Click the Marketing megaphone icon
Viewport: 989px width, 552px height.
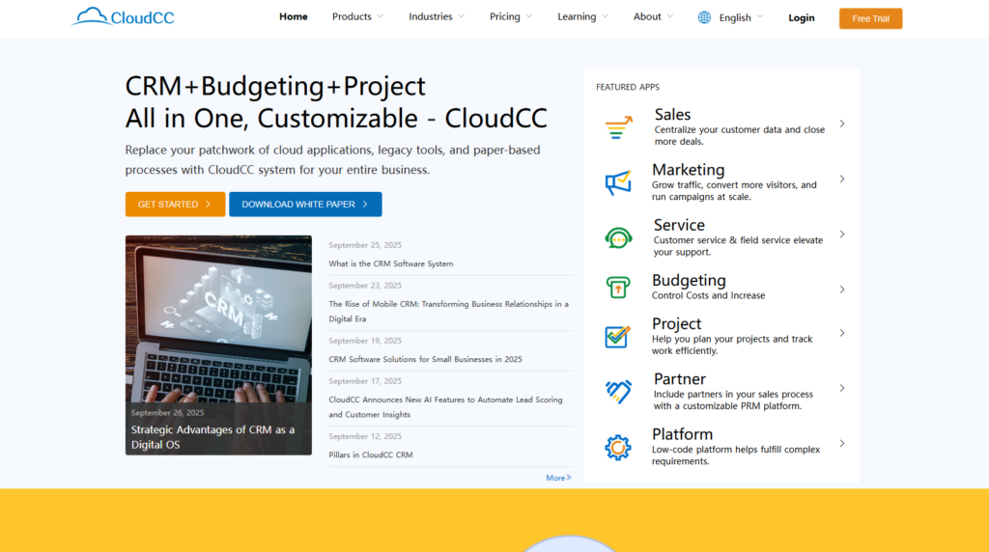618,182
